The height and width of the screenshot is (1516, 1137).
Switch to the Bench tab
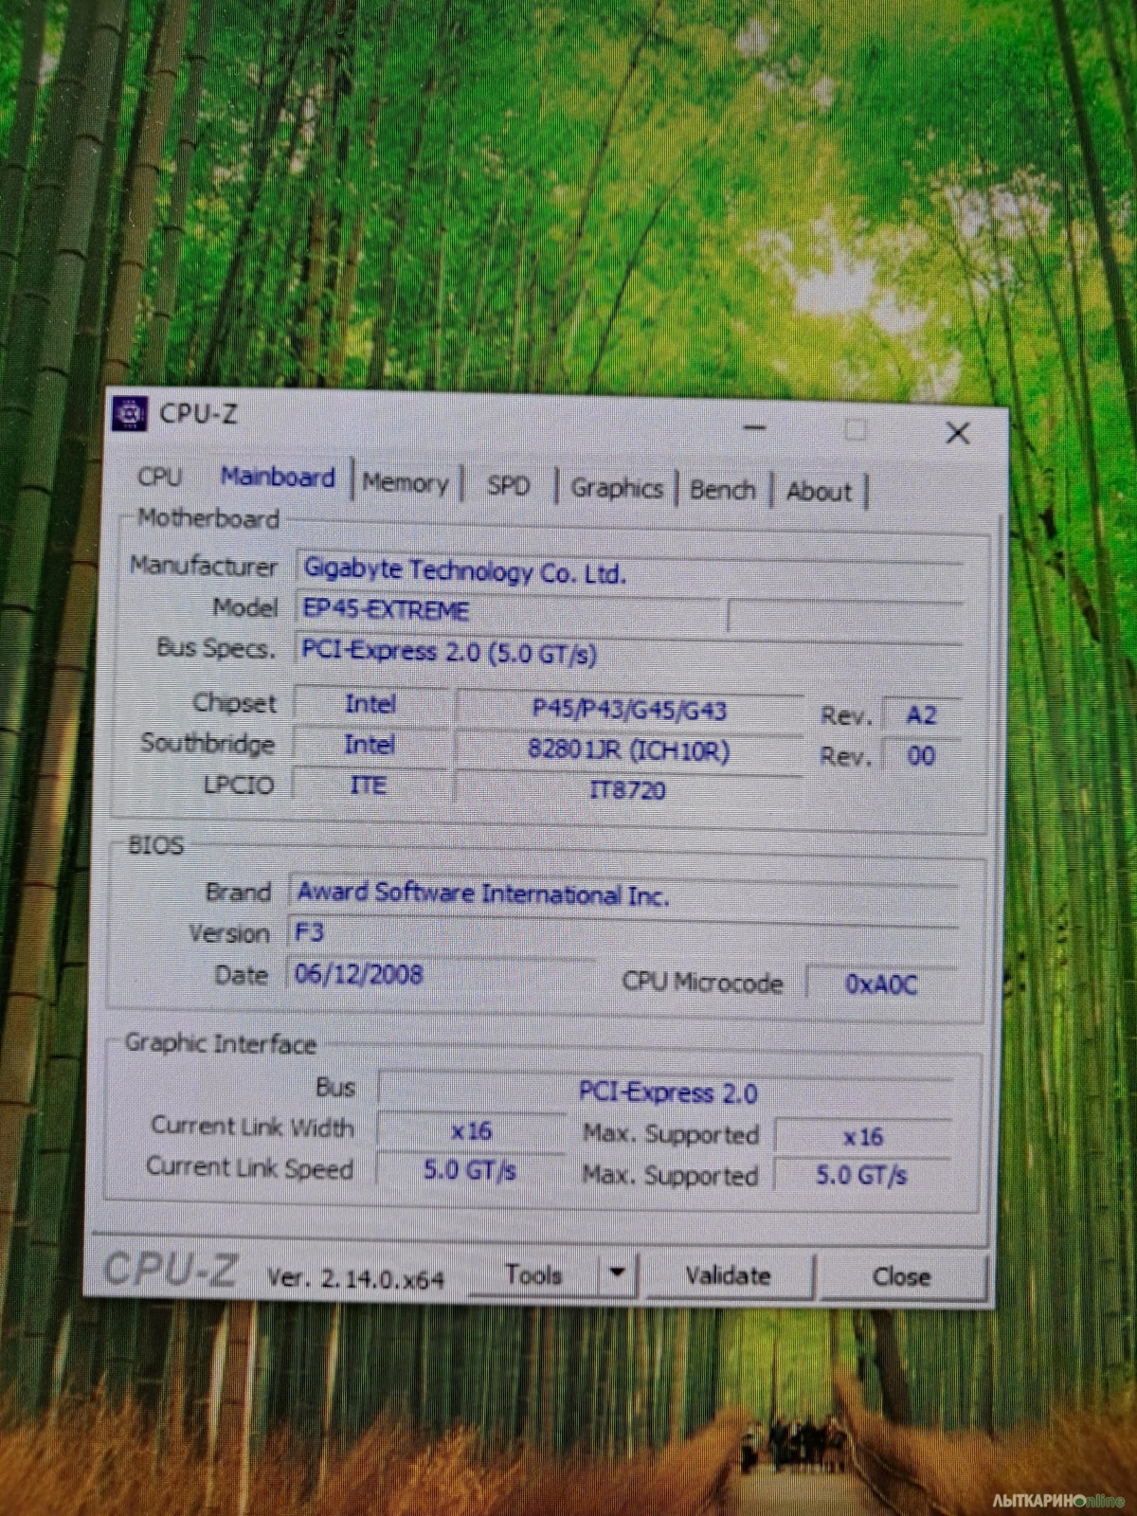(722, 490)
